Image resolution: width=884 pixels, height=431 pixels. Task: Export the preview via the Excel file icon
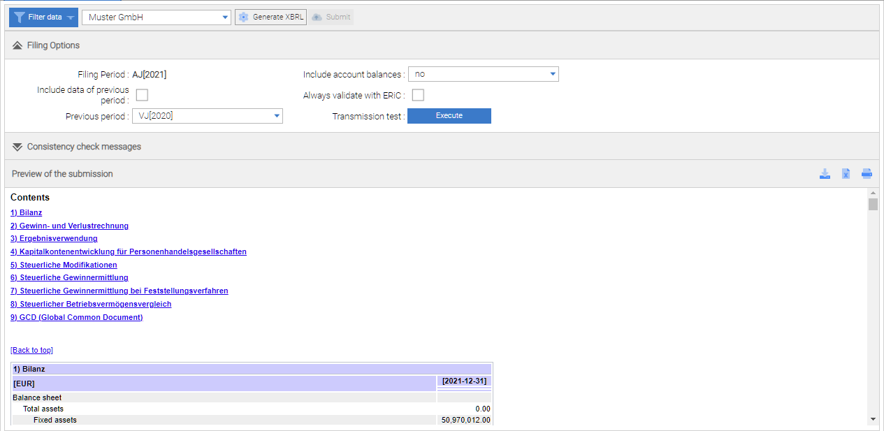point(846,174)
